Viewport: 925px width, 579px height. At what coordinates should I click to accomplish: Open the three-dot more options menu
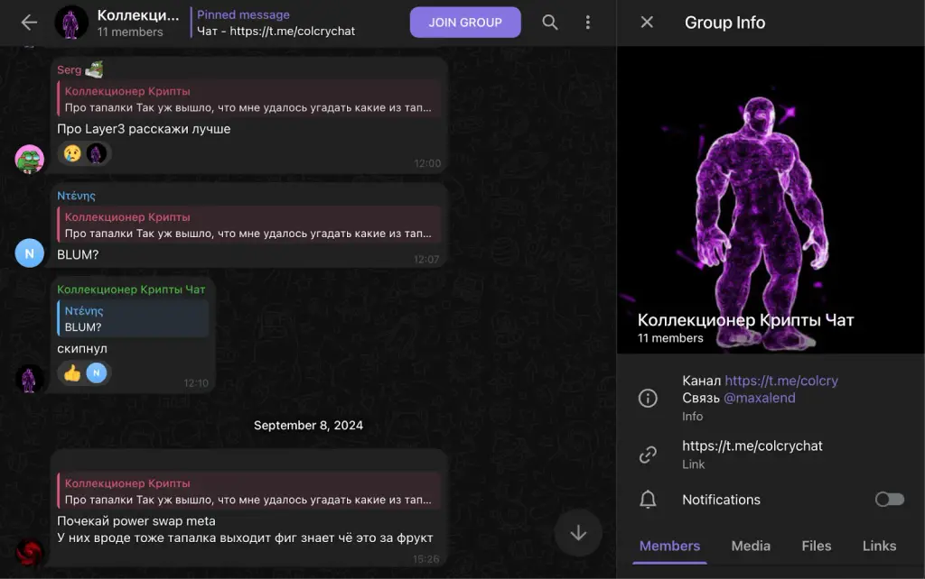coord(587,23)
